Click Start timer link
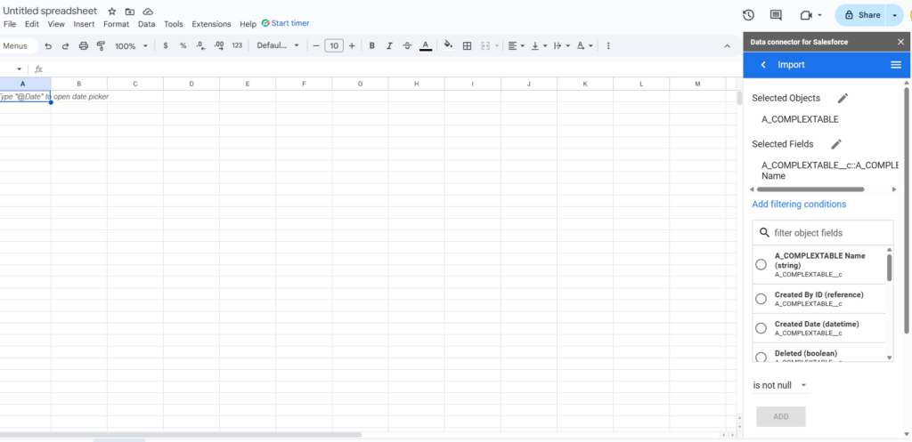Screen dimensions: 912x442 (285, 23)
